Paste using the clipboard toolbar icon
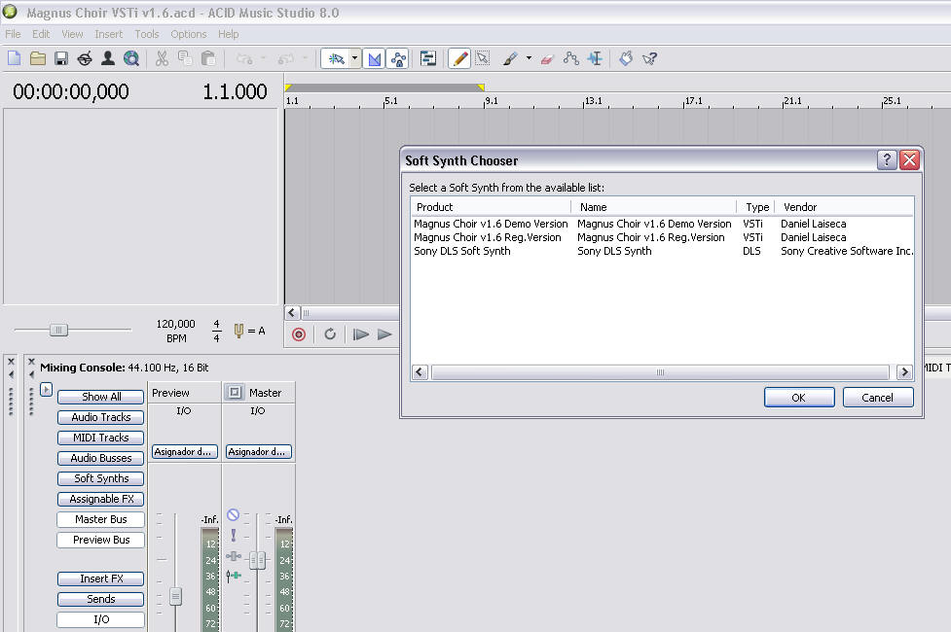 (x=208, y=58)
